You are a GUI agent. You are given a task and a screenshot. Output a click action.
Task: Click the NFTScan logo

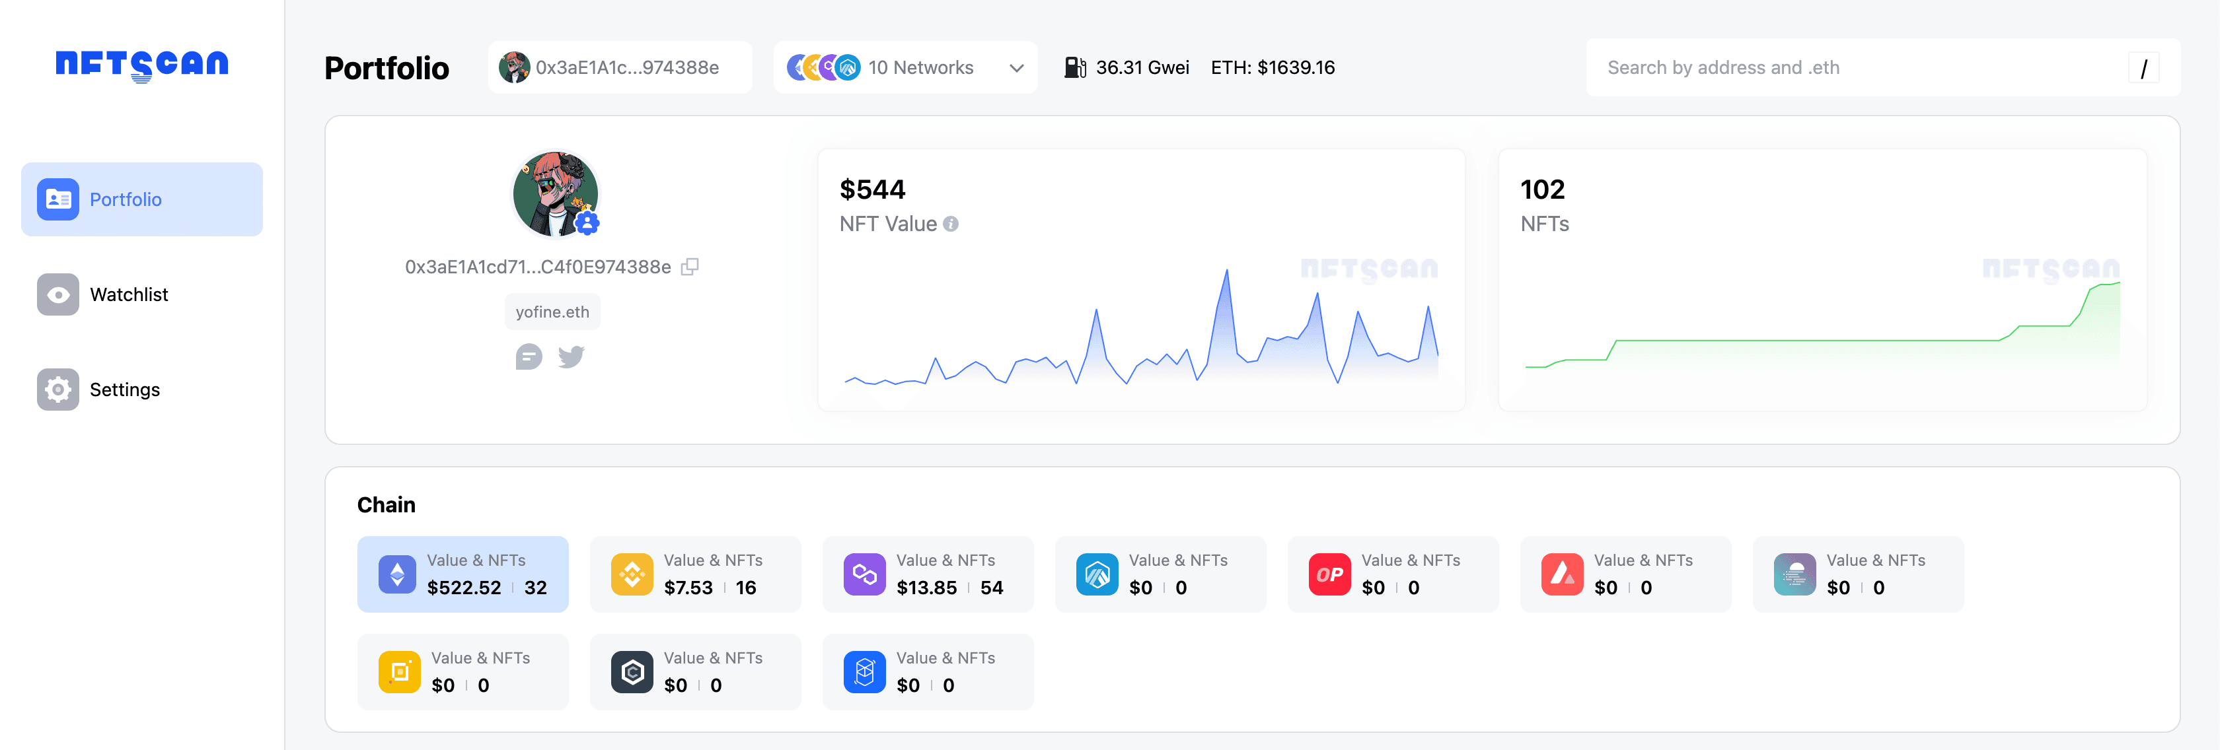point(142,65)
